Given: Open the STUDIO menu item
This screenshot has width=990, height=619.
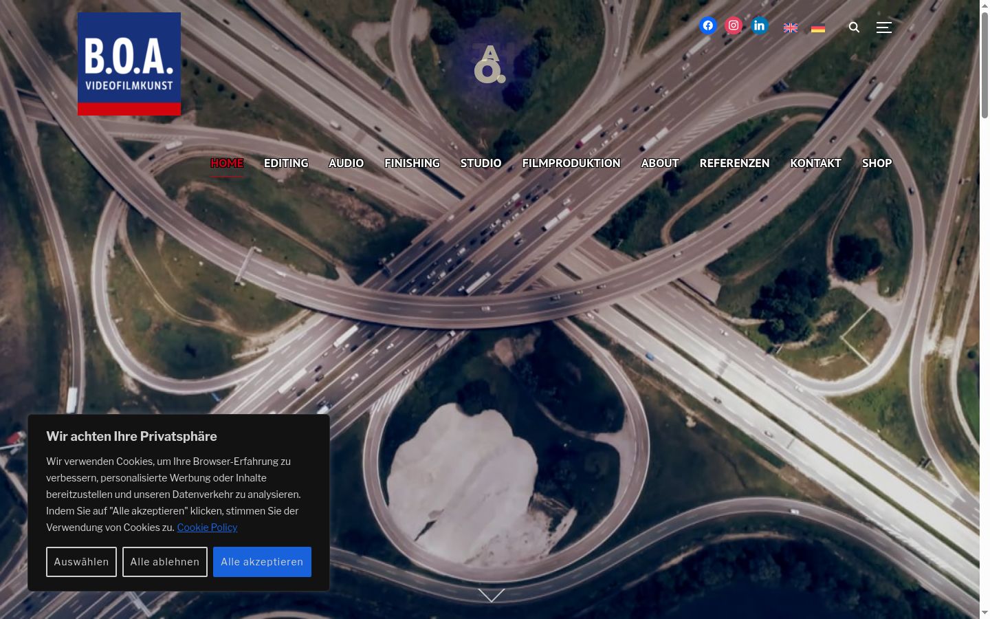Looking at the screenshot, I should tap(481, 163).
